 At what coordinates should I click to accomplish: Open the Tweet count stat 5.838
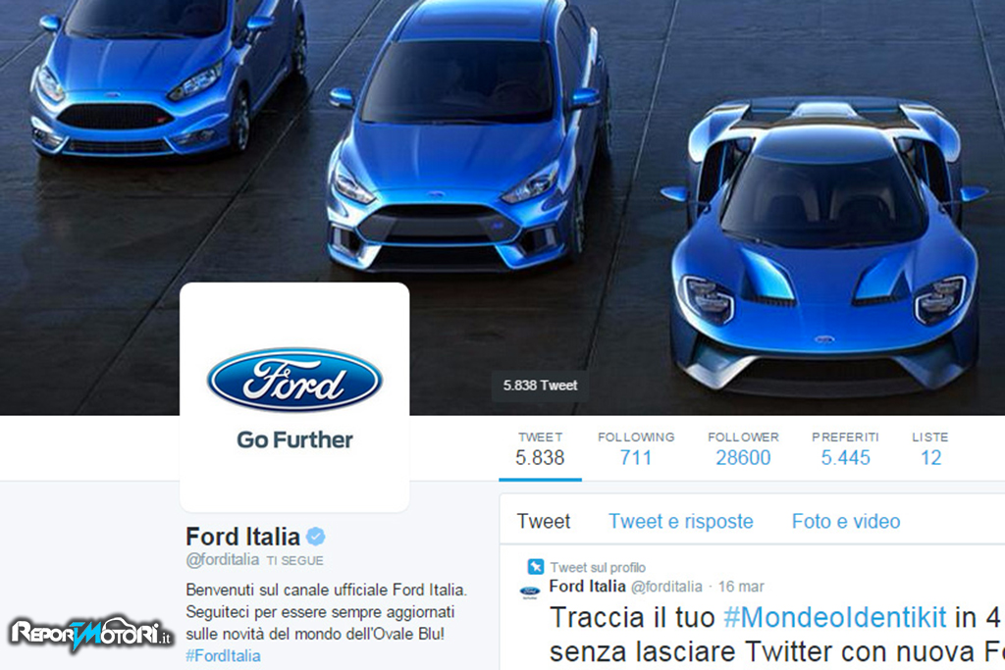tap(540, 448)
